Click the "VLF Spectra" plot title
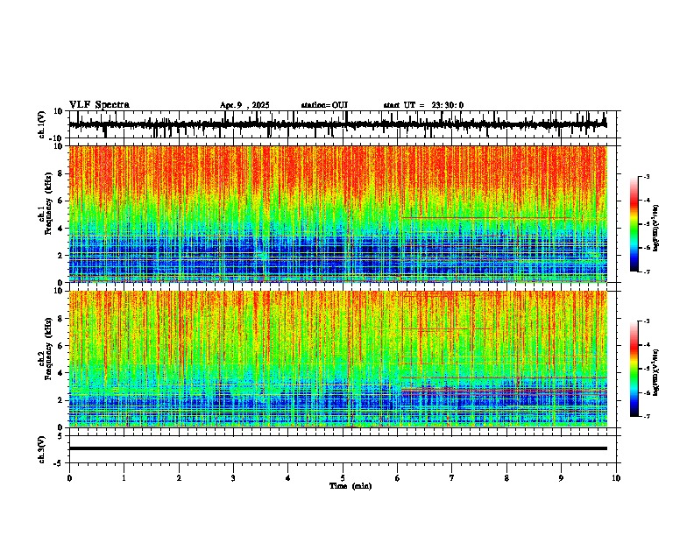Image resolution: width=694 pixels, height=536 pixels. click(99, 105)
